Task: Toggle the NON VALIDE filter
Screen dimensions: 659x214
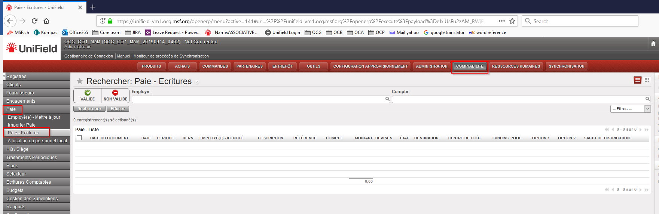Action: click(x=115, y=96)
